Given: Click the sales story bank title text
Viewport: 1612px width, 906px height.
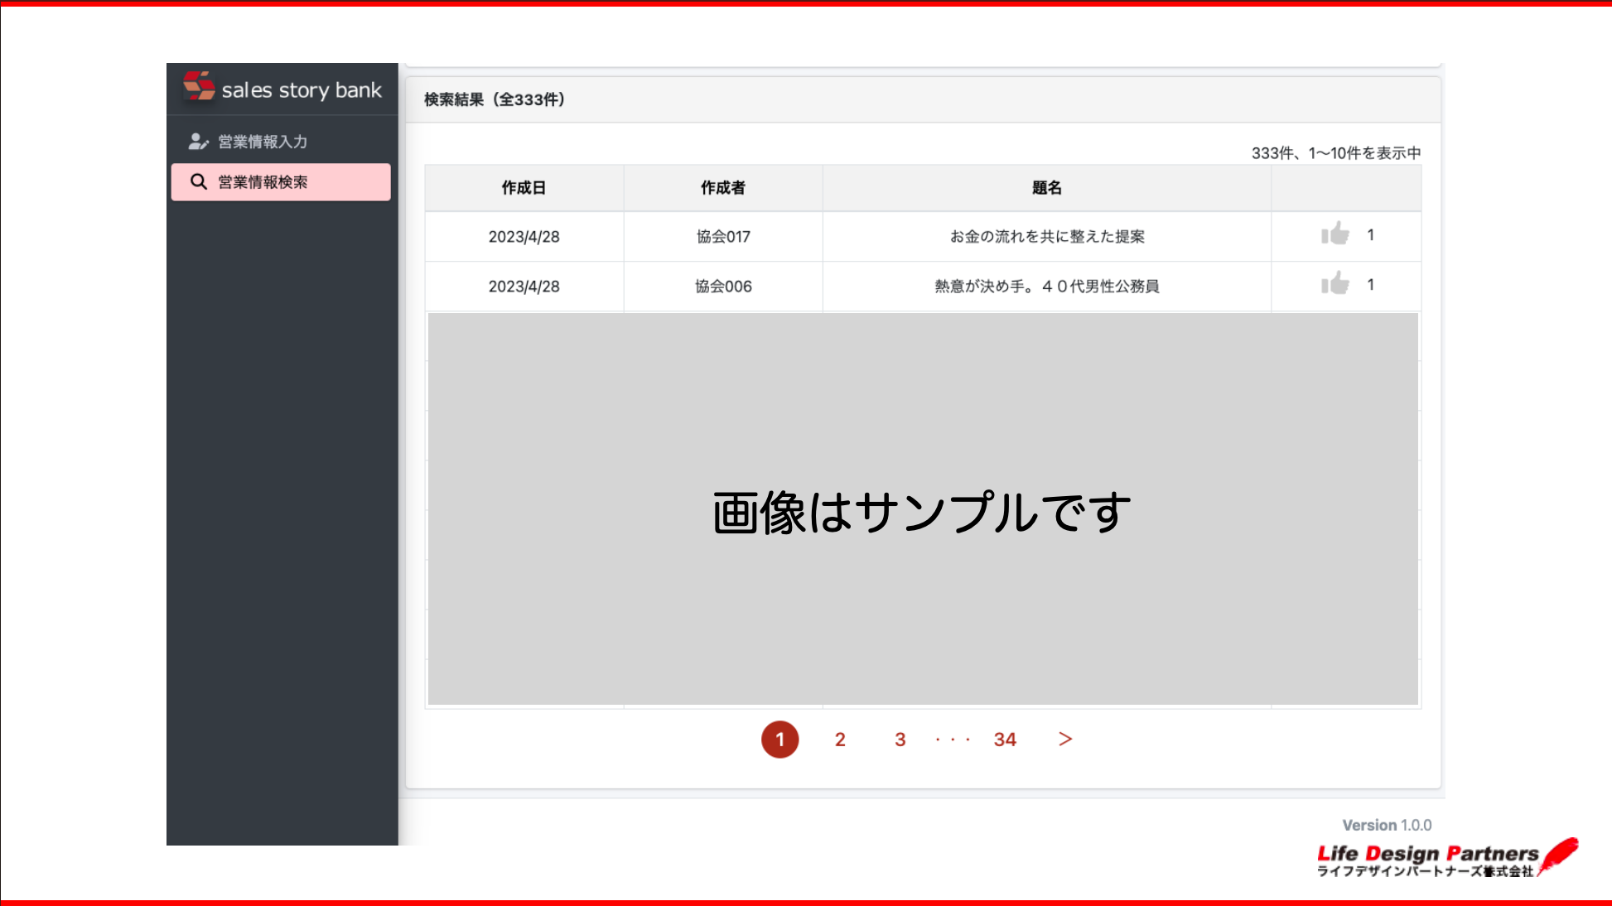Looking at the screenshot, I should (302, 90).
